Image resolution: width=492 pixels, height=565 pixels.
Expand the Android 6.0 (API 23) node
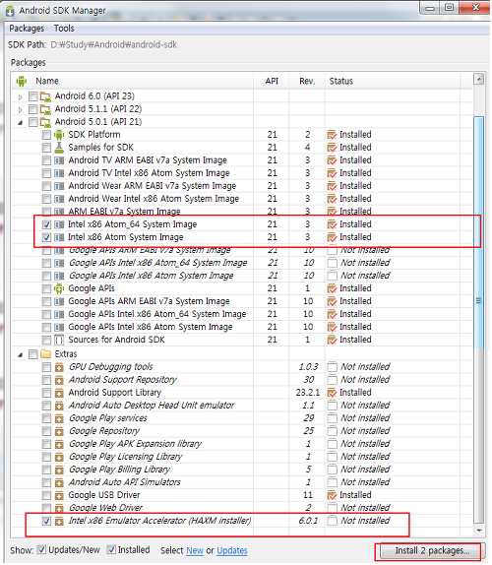[x=20, y=96]
